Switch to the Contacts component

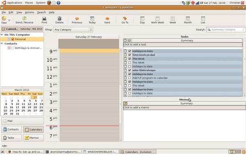pos(11,129)
